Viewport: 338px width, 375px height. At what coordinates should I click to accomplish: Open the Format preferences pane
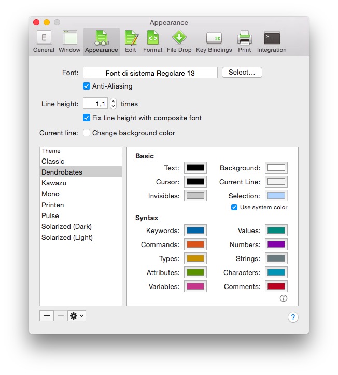[153, 41]
